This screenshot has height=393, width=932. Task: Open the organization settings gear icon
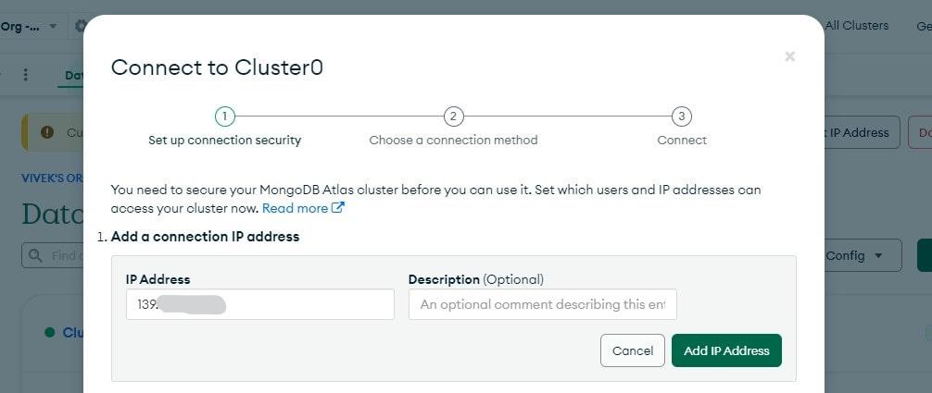tap(80, 26)
